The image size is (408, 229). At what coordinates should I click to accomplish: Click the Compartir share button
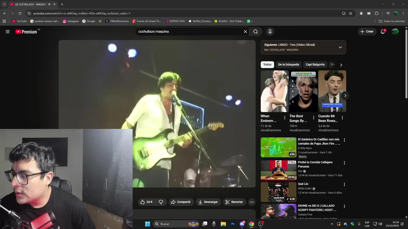coord(181,202)
